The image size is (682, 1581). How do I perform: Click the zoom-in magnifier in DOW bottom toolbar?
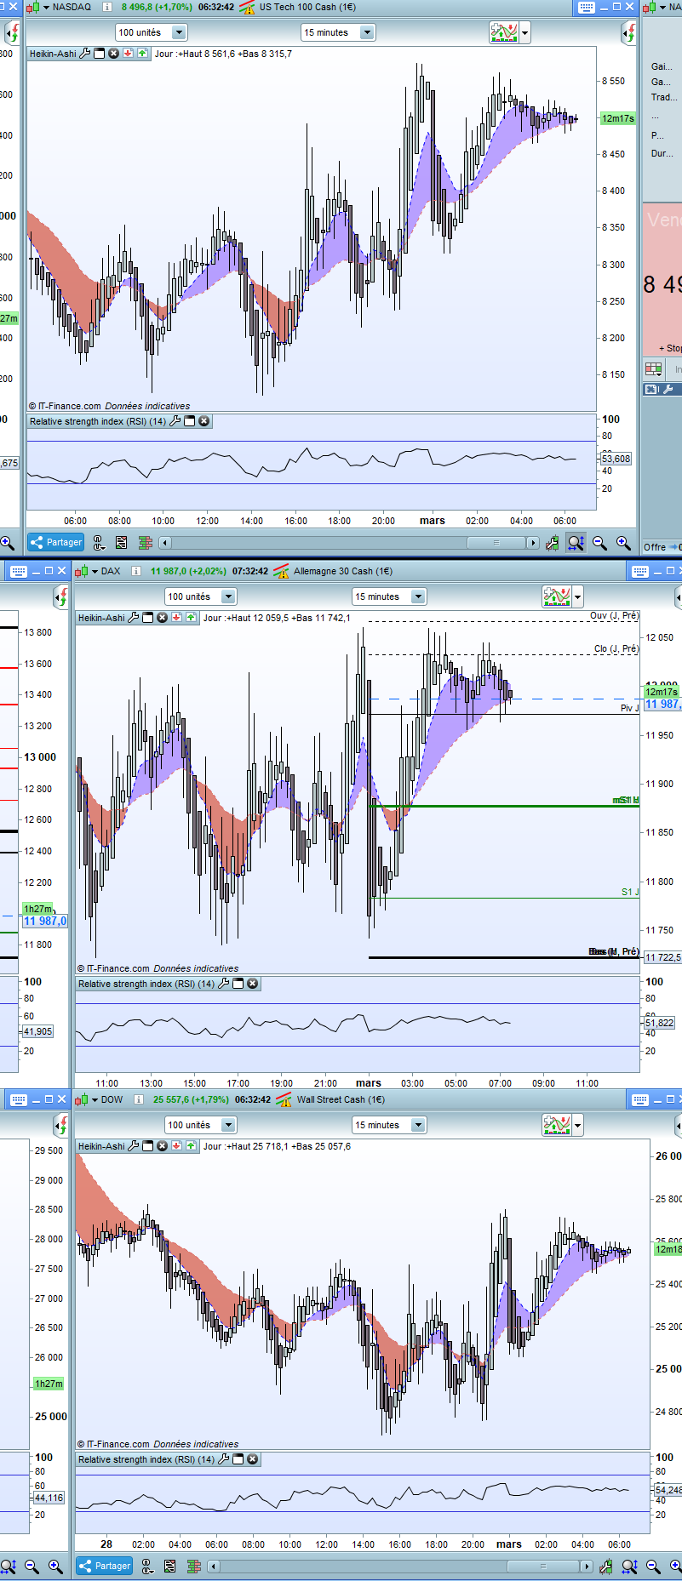pyautogui.click(x=677, y=1566)
